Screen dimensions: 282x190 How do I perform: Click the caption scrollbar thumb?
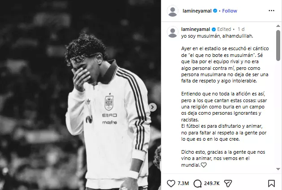point(278,45)
